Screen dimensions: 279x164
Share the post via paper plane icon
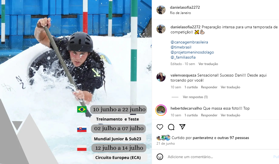click(x=182, y=127)
